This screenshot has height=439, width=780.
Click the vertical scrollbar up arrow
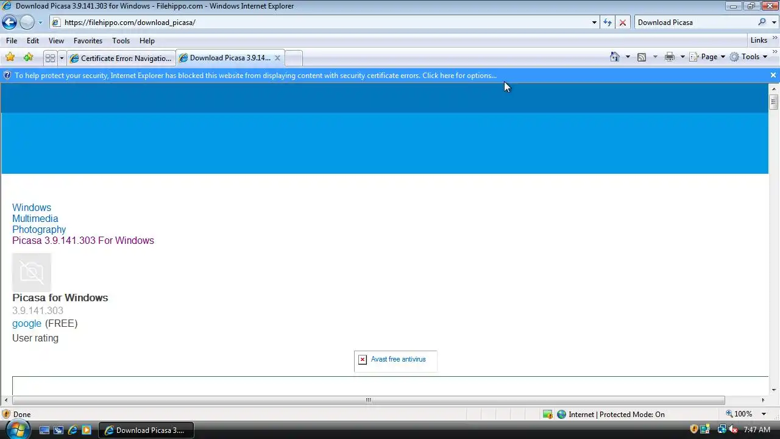[x=773, y=88]
